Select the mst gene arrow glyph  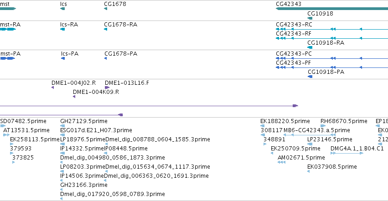pos(8,9)
